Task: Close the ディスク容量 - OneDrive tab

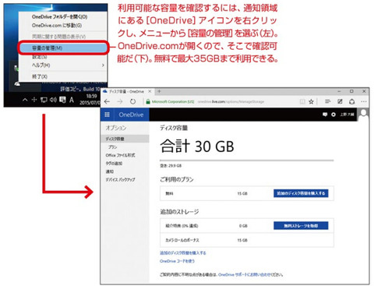Action: 150,91
